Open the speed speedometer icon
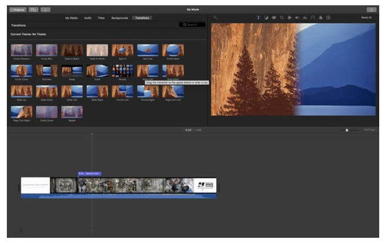 313,18
